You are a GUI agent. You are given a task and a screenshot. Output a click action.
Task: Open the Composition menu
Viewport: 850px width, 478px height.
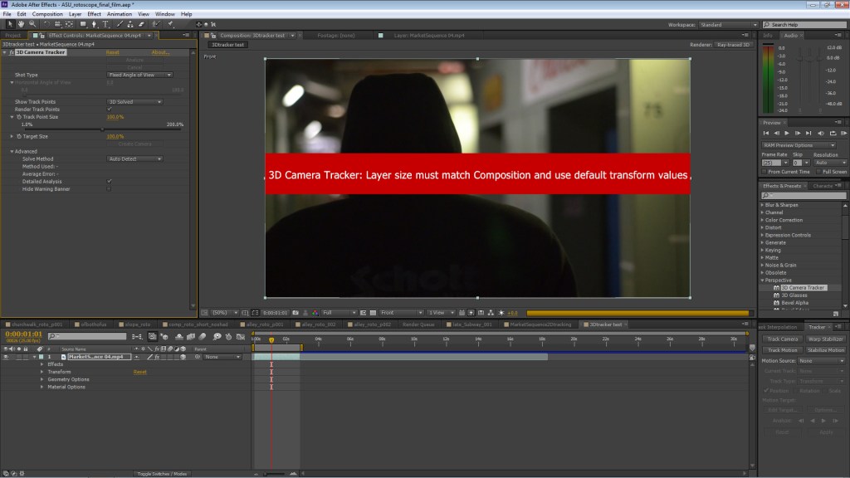(48, 13)
